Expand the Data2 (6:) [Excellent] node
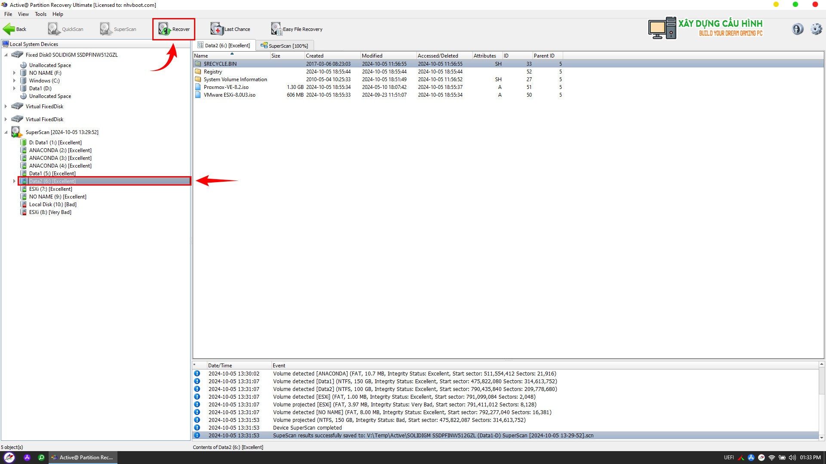The image size is (826, 464). [14, 181]
